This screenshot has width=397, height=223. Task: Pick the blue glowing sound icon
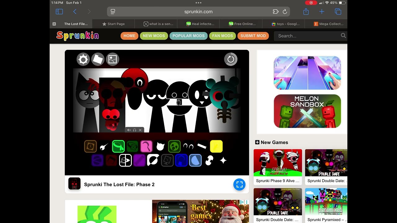pos(181,160)
